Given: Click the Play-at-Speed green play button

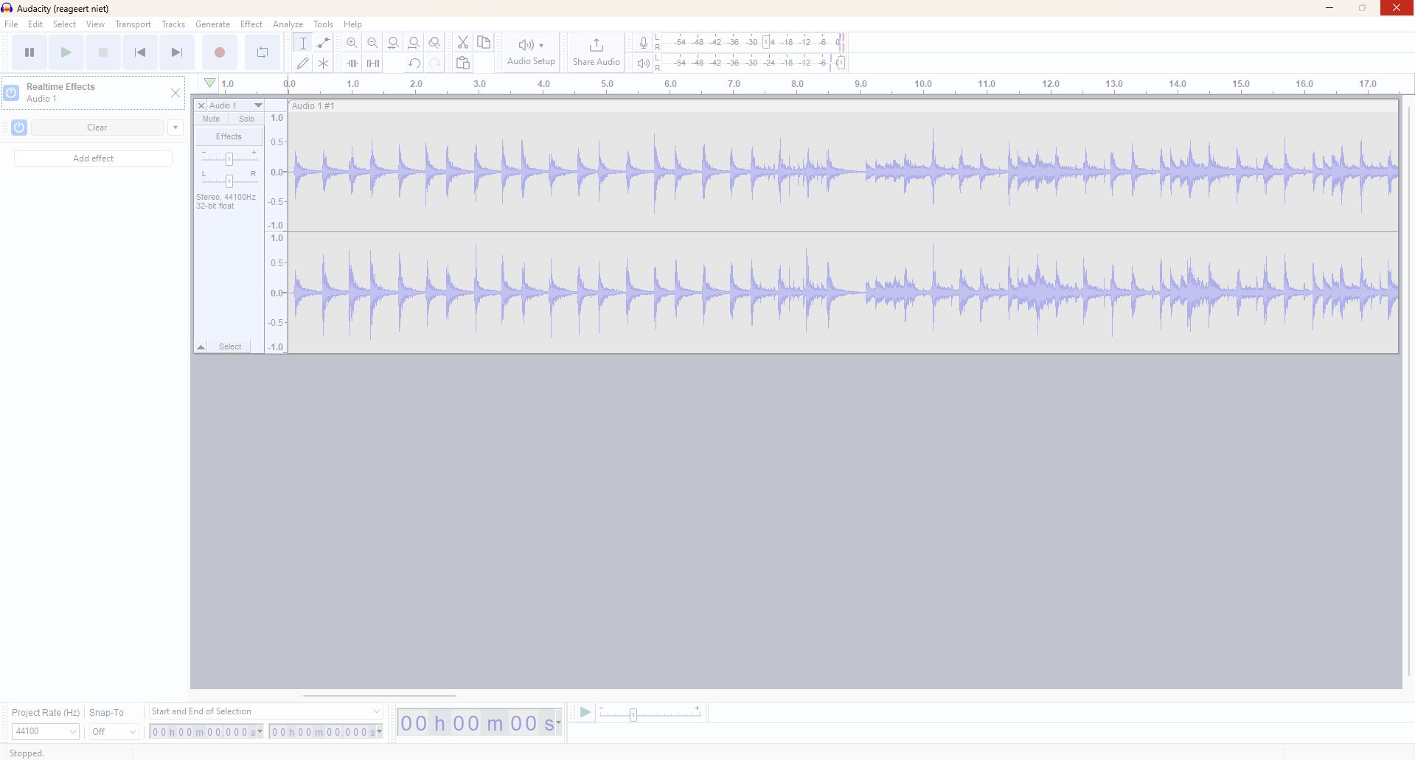Looking at the screenshot, I should pyautogui.click(x=585, y=712).
